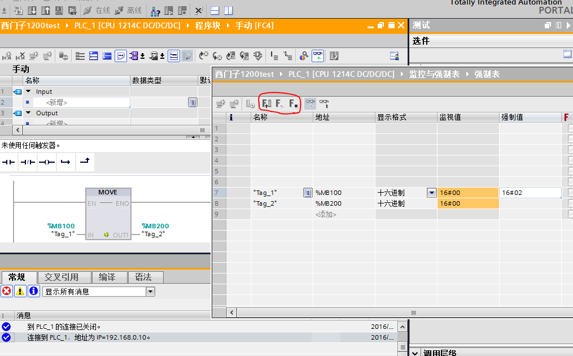Viewport: 573px width, 356px height.
Task: Click the 显示格式 column header
Action: click(x=406, y=117)
